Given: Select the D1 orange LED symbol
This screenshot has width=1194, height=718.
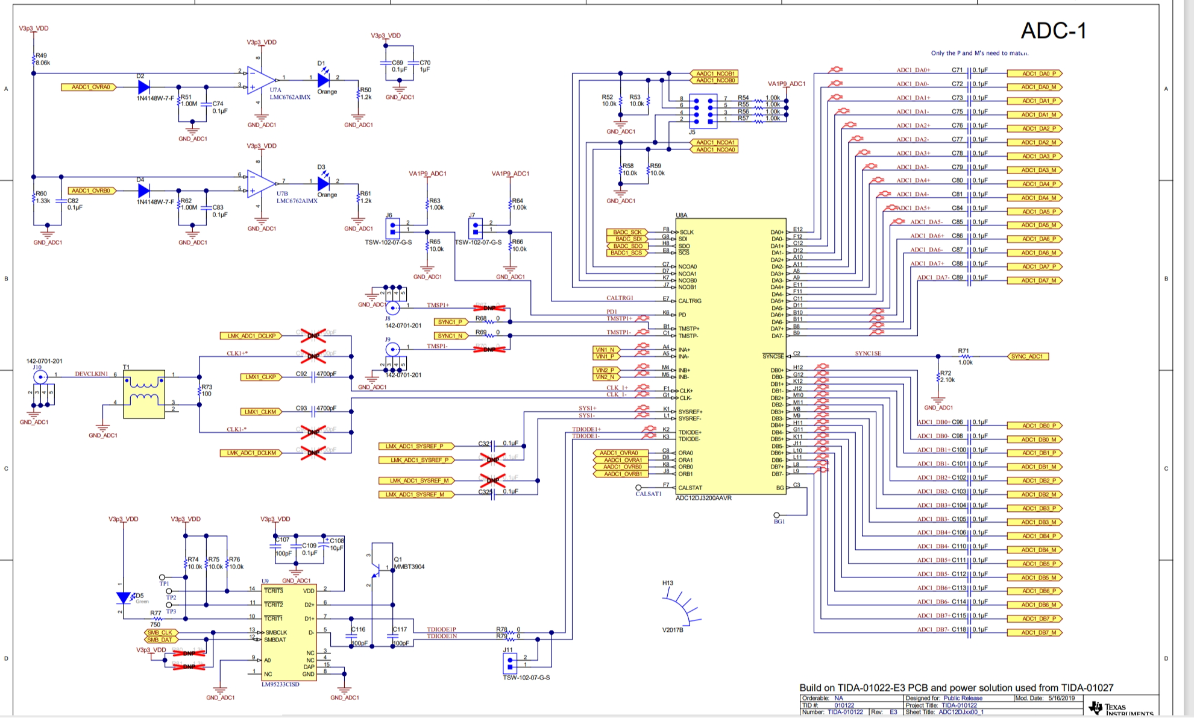Looking at the screenshot, I should (323, 79).
